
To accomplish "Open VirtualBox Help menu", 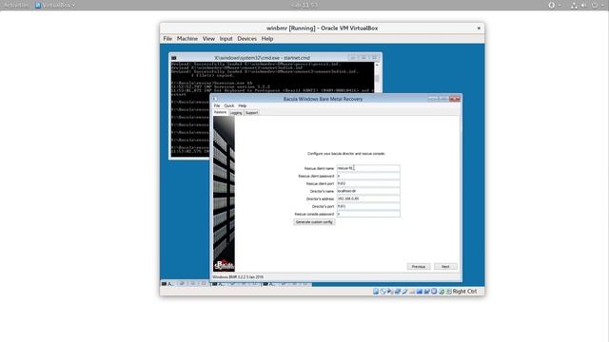I will pos(267,39).
